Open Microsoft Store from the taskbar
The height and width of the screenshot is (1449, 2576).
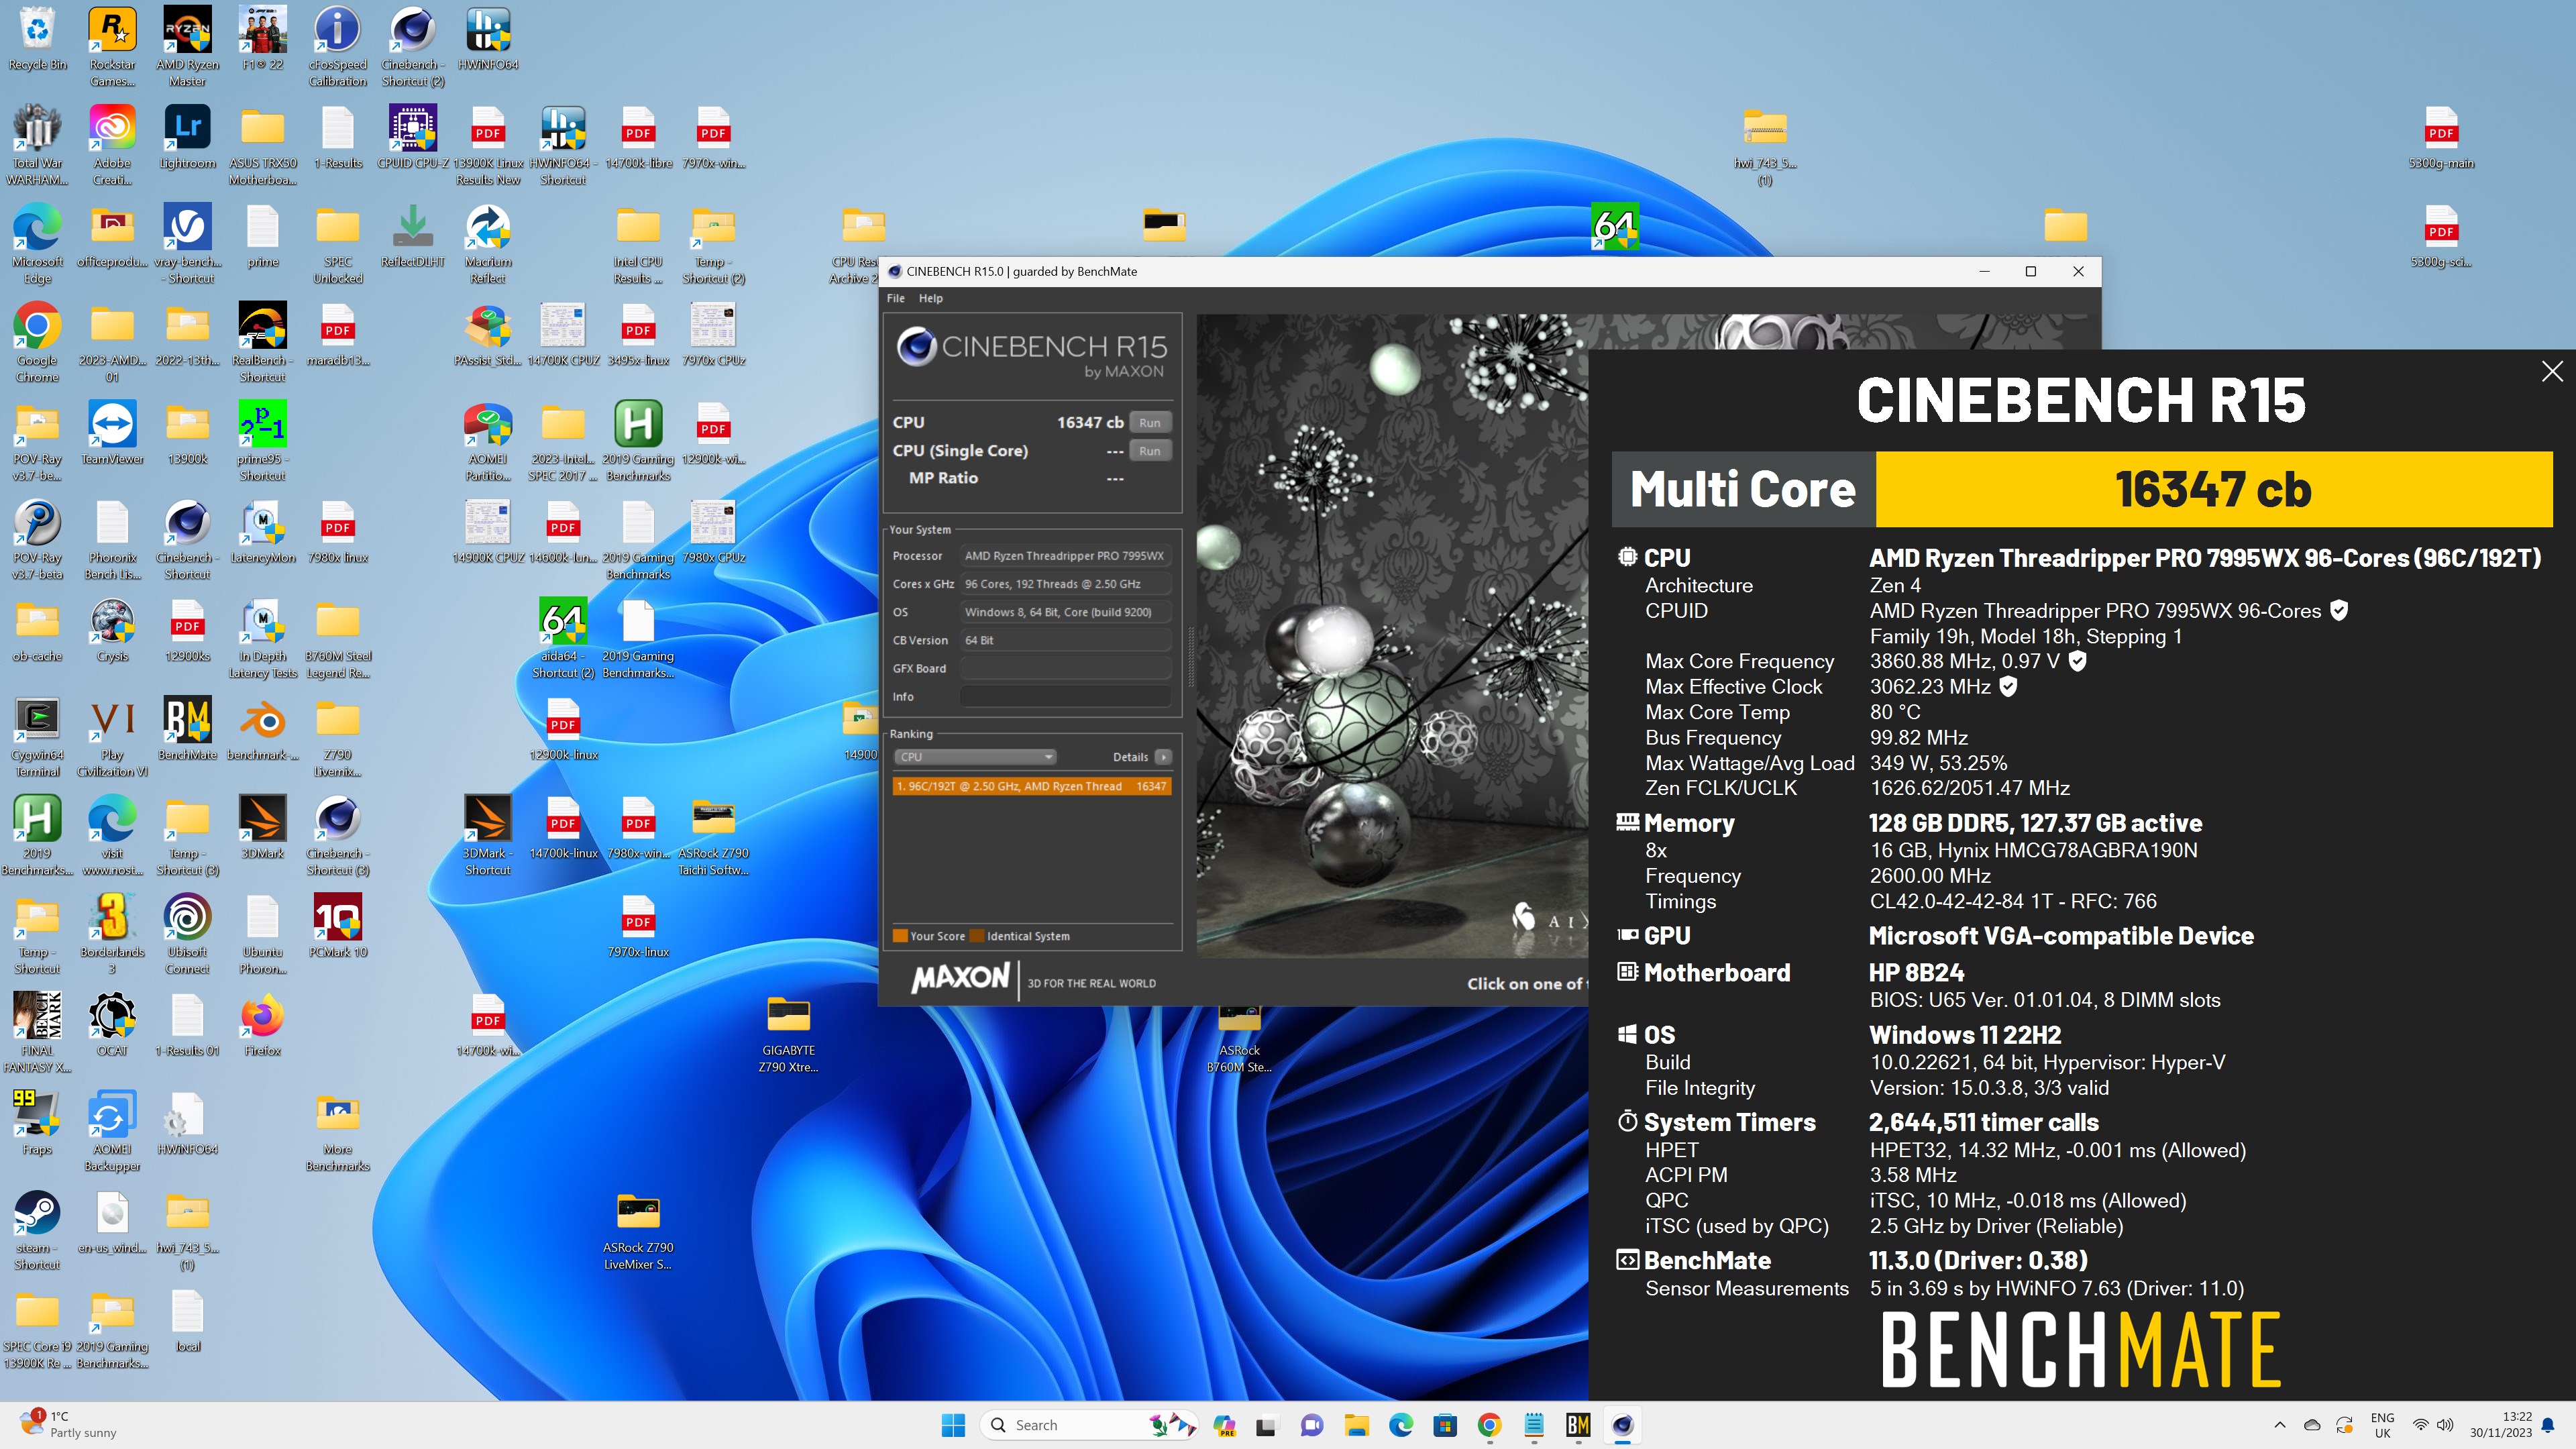pos(1444,1425)
